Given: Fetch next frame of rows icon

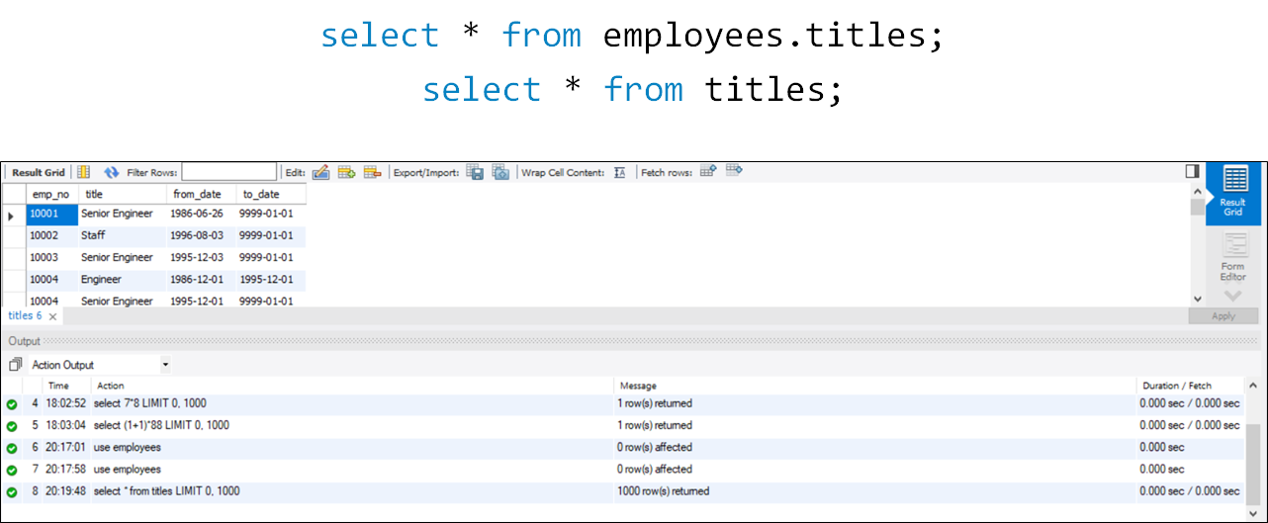Looking at the screenshot, I should click(x=708, y=171).
